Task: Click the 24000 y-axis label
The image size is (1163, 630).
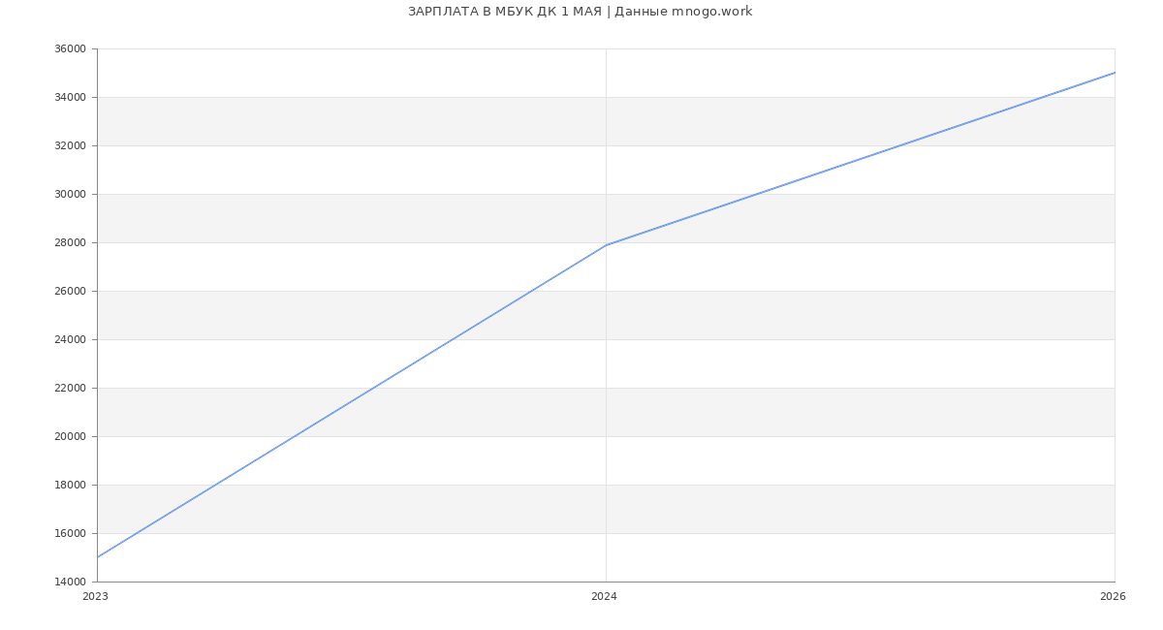Action: [70, 340]
